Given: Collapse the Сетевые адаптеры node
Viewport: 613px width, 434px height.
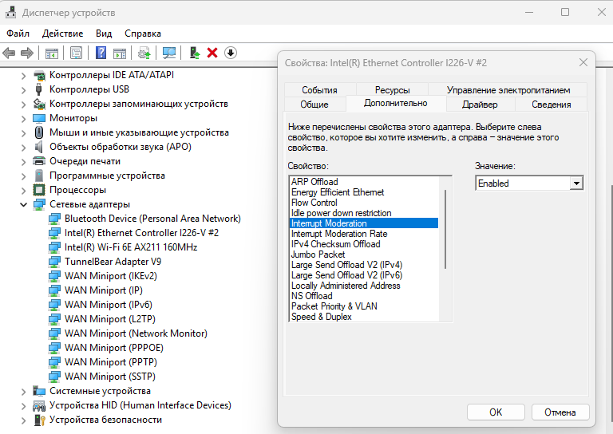Looking at the screenshot, I should [23, 205].
